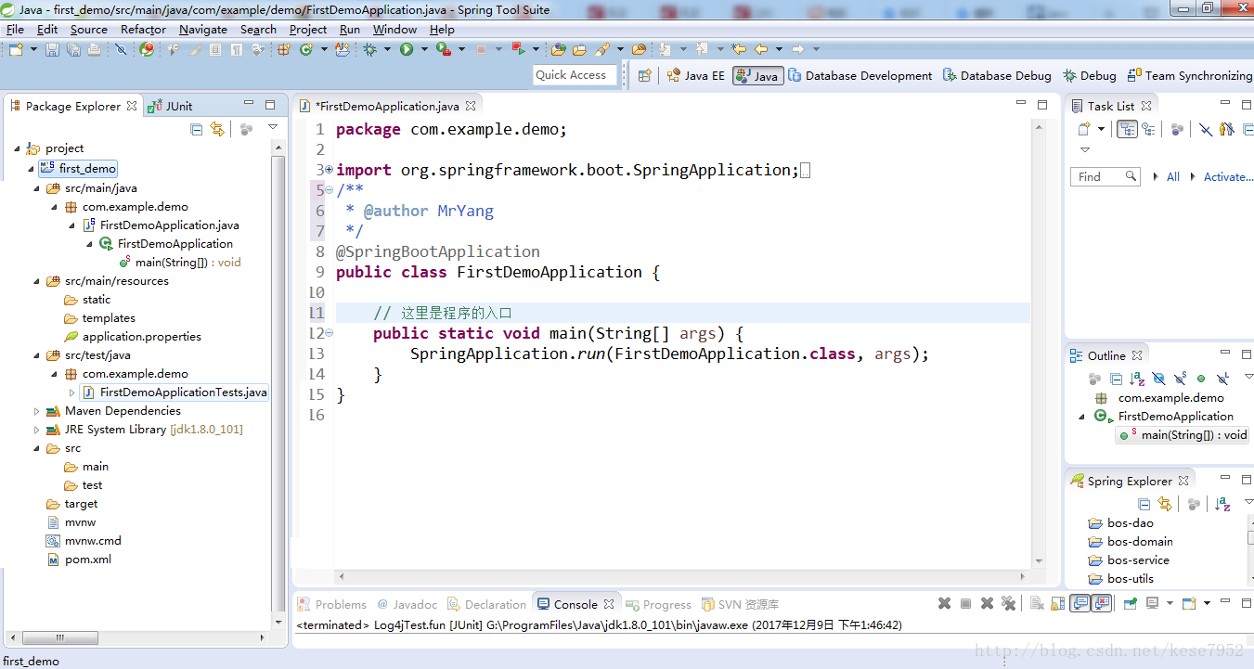Switch to the JUnit tab
1254x669 pixels.
point(171,106)
